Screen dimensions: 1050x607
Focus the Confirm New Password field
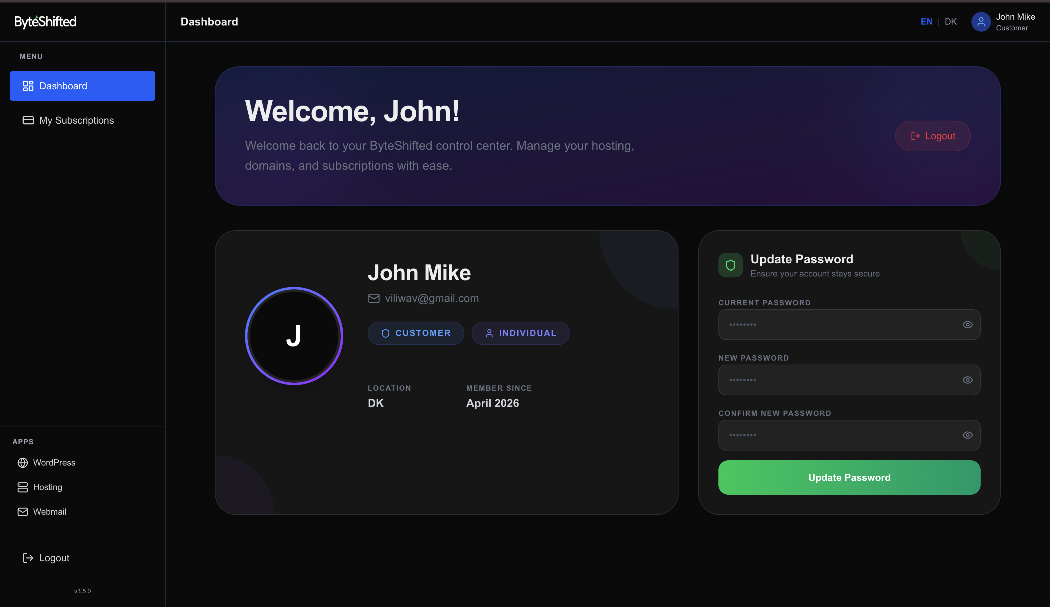click(x=849, y=435)
